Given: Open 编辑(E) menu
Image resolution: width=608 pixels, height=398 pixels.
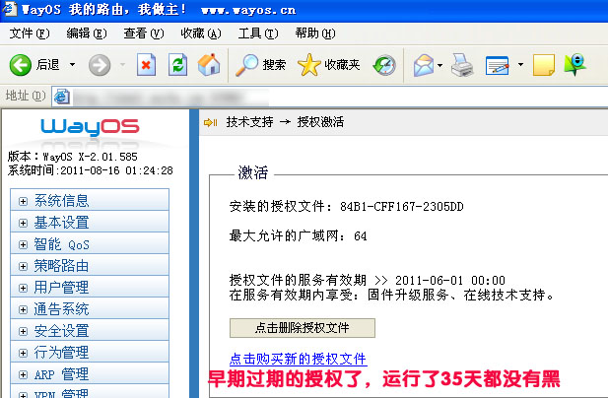Looking at the screenshot, I should [x=87, y=33].
